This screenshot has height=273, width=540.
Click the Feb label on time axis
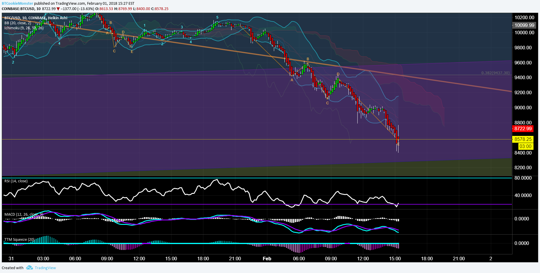click(x=267, y=259)
